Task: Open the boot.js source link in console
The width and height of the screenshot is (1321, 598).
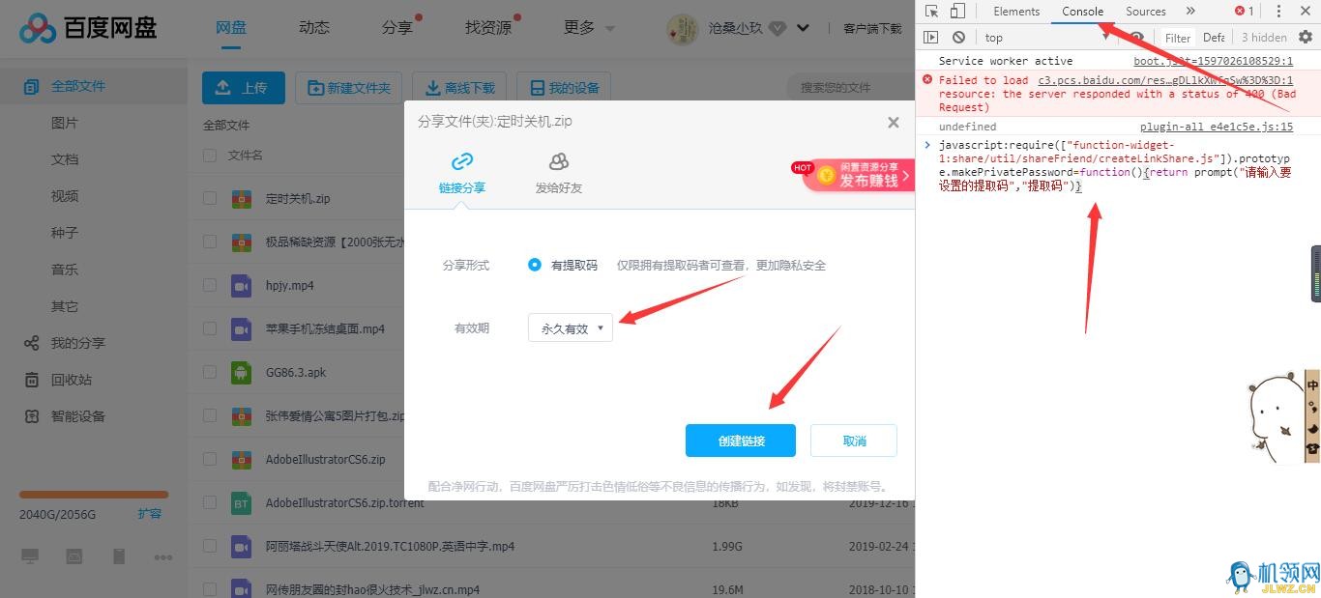Action: pos(1213,61)
